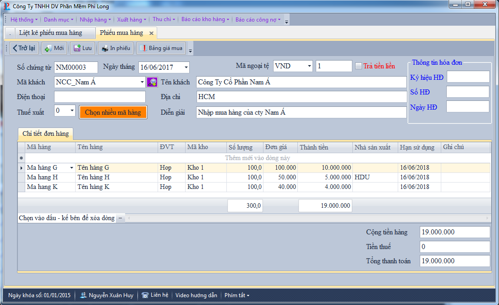
Task: Open Video hướng dẫn link
Action: 197,295
